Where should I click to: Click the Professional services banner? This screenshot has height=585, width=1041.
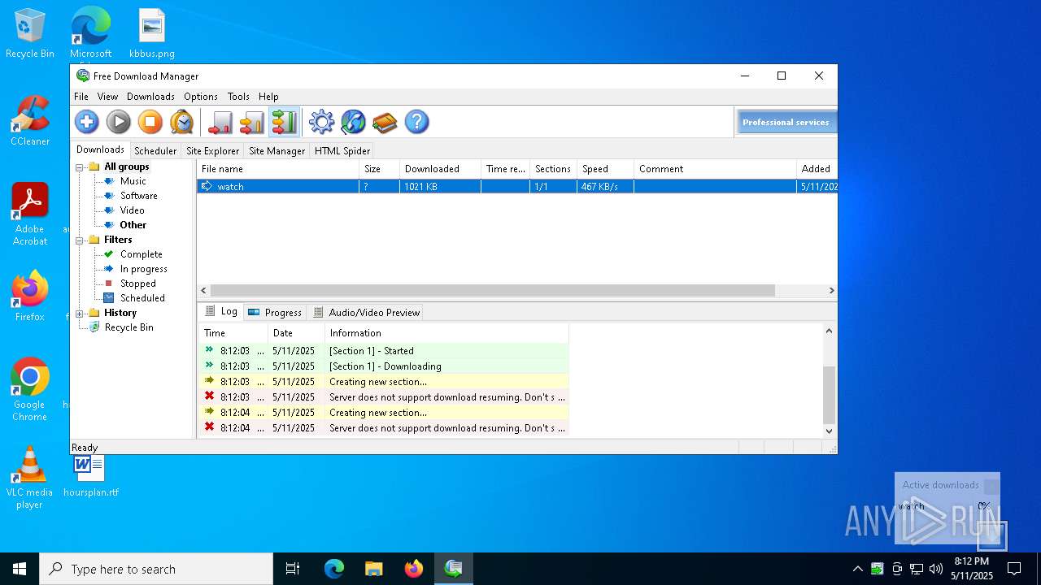click(x=786, y=122)
